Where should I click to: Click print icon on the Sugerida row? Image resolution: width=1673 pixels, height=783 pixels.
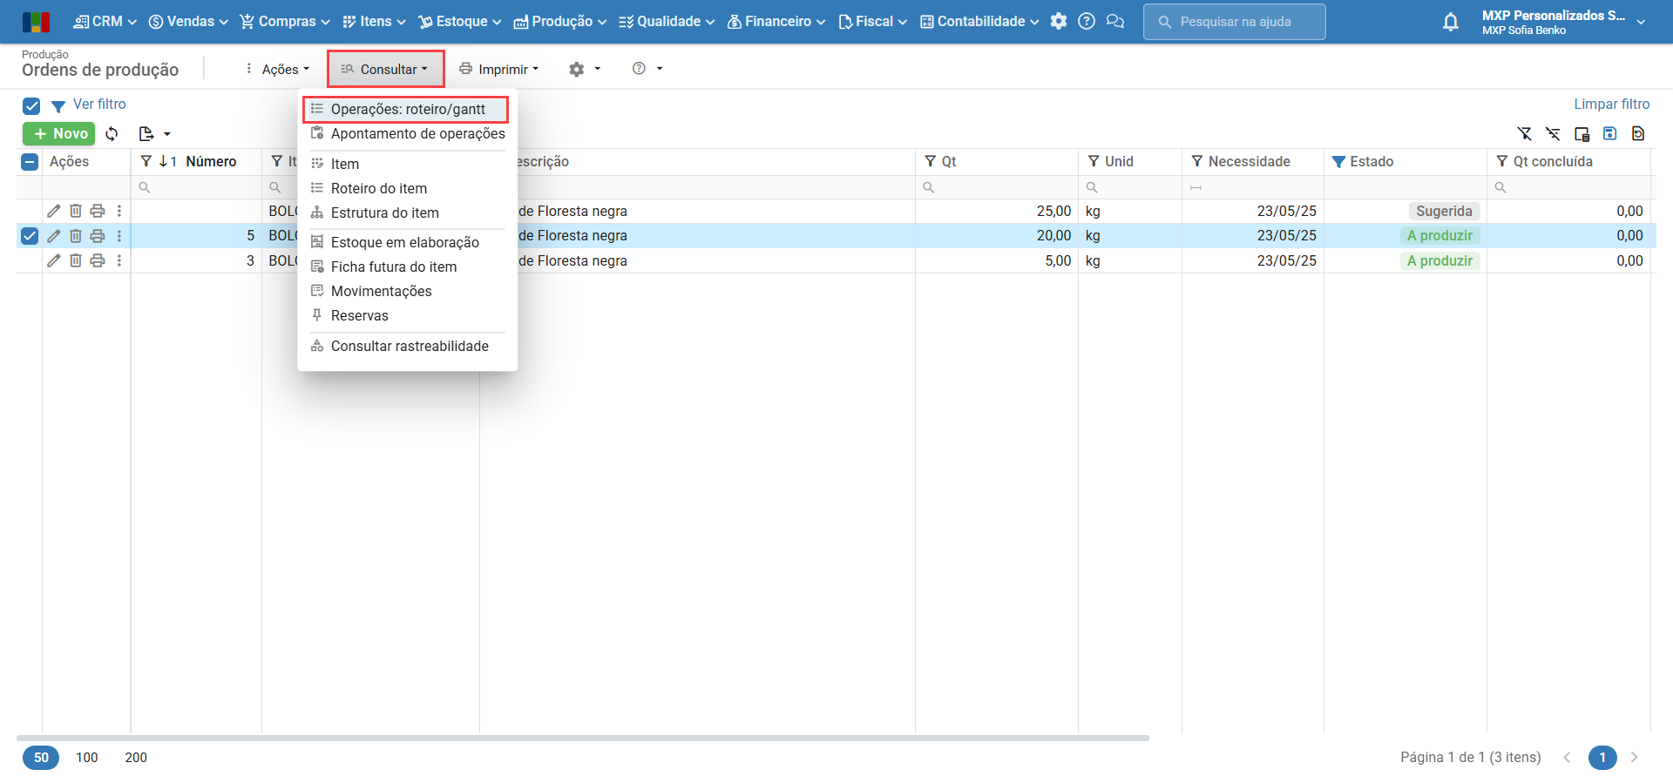coord(98,211)
